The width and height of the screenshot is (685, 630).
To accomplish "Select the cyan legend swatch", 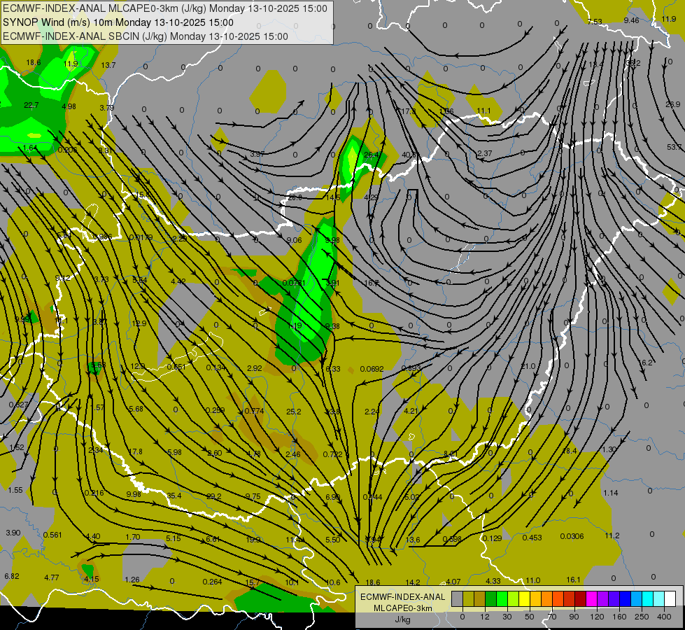I will (x=647, y=599).
